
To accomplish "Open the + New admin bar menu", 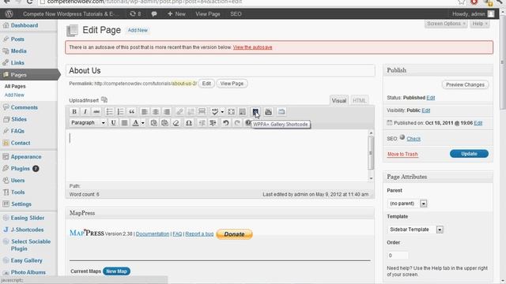I will coord(176,14).
